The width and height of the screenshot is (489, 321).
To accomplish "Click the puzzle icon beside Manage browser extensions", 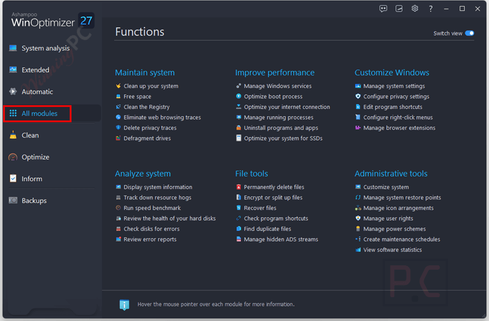I will 358,128.
